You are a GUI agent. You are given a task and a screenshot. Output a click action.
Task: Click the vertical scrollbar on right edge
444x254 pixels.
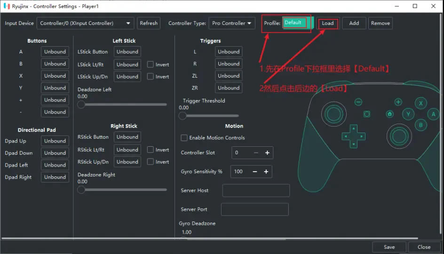pos(441,123)
